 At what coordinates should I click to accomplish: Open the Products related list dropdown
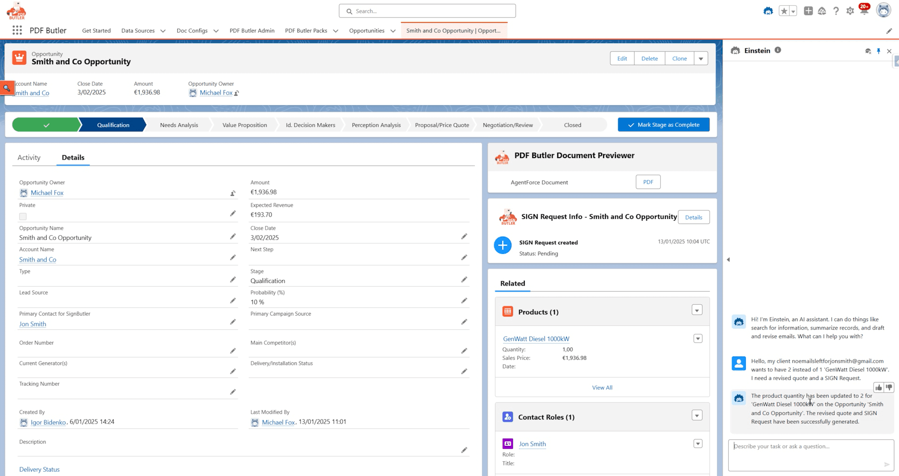point(697,310)
